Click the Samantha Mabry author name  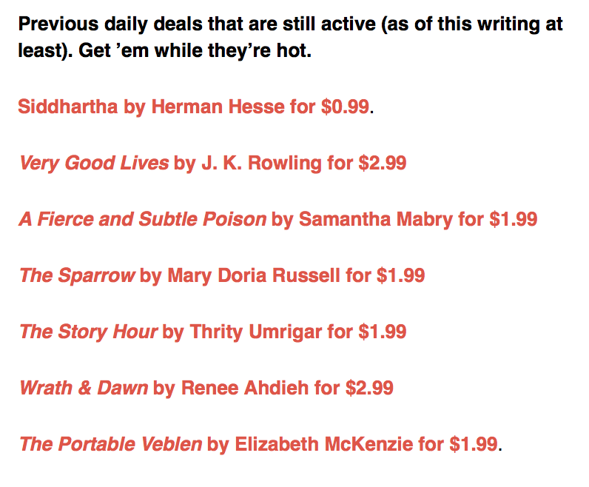376,219
